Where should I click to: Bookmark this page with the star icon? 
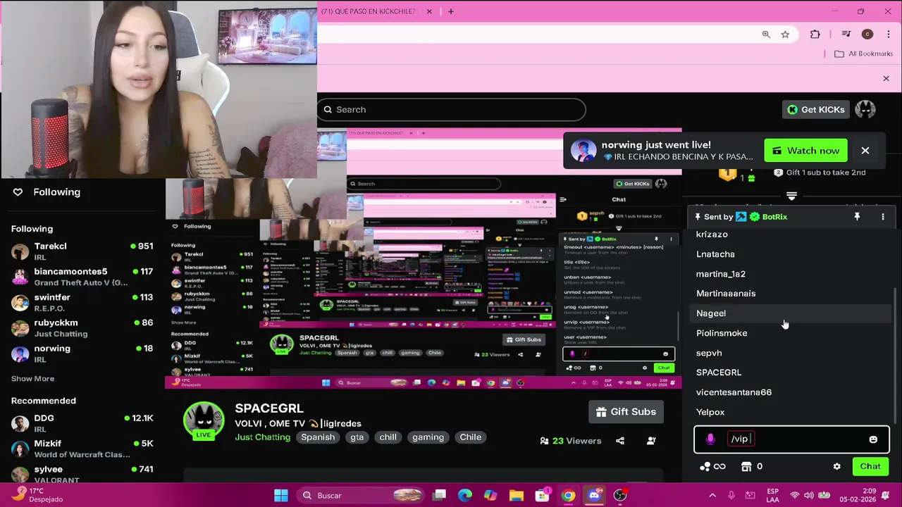click(785, 35)
